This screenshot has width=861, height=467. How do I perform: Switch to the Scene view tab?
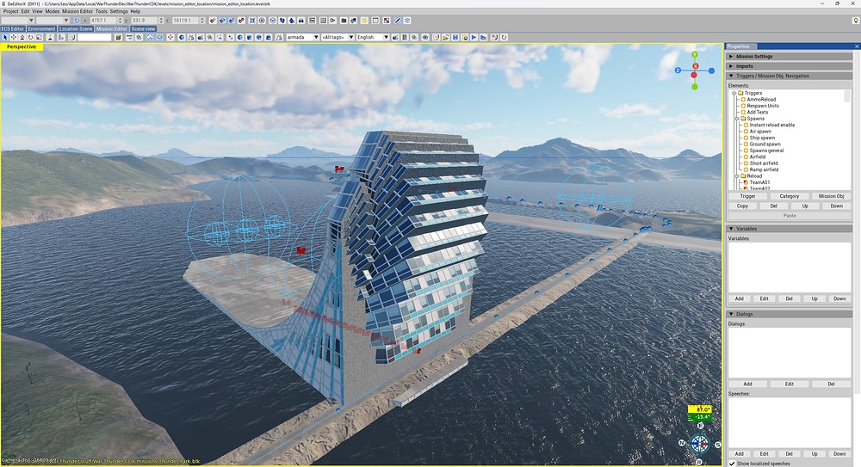point(143,28)
